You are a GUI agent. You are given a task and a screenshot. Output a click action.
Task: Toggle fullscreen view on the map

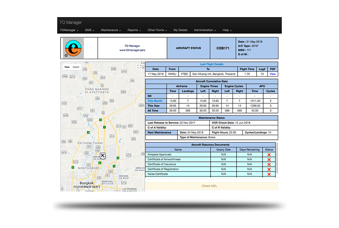(x=139, y=67)
